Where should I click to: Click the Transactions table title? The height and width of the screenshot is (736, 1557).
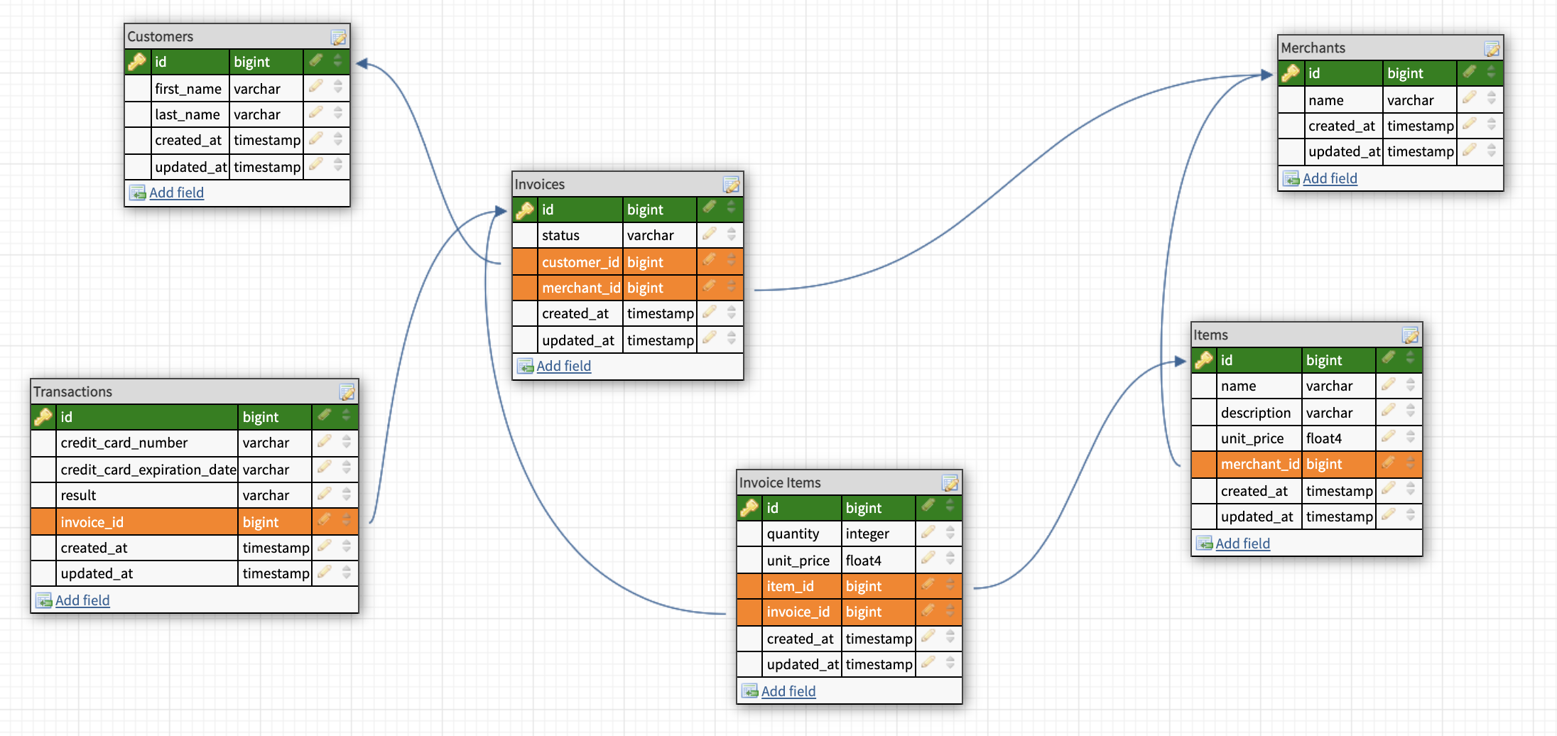pyautogui.click(x=72, y=391)
